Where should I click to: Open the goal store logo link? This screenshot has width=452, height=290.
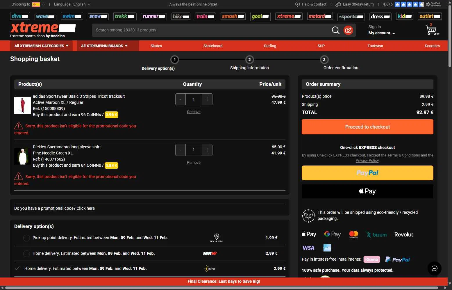260,16
